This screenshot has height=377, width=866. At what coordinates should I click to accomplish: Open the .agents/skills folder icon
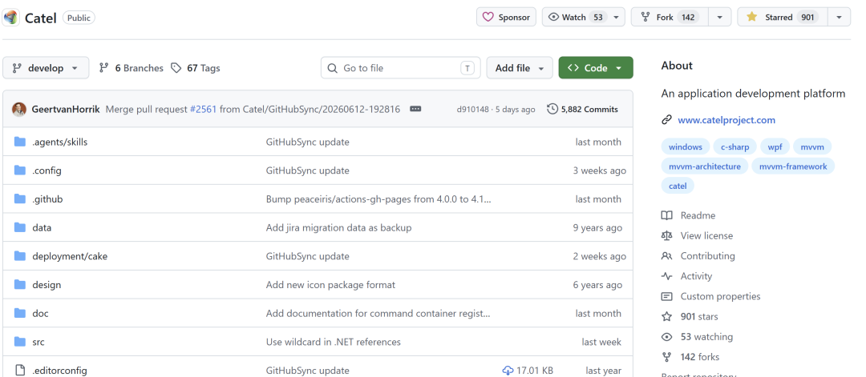[x=20, y=142]
